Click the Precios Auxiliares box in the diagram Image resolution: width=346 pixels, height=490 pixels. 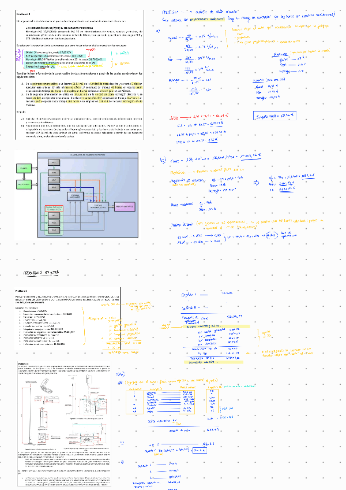pos(75,196)
